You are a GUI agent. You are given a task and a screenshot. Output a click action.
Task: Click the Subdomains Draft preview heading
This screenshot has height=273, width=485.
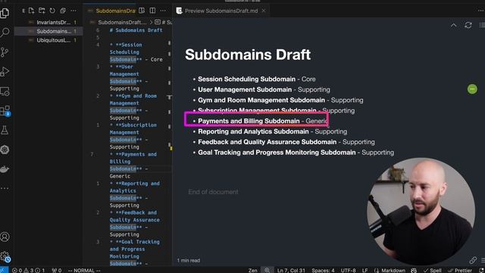tap(248, 55)
